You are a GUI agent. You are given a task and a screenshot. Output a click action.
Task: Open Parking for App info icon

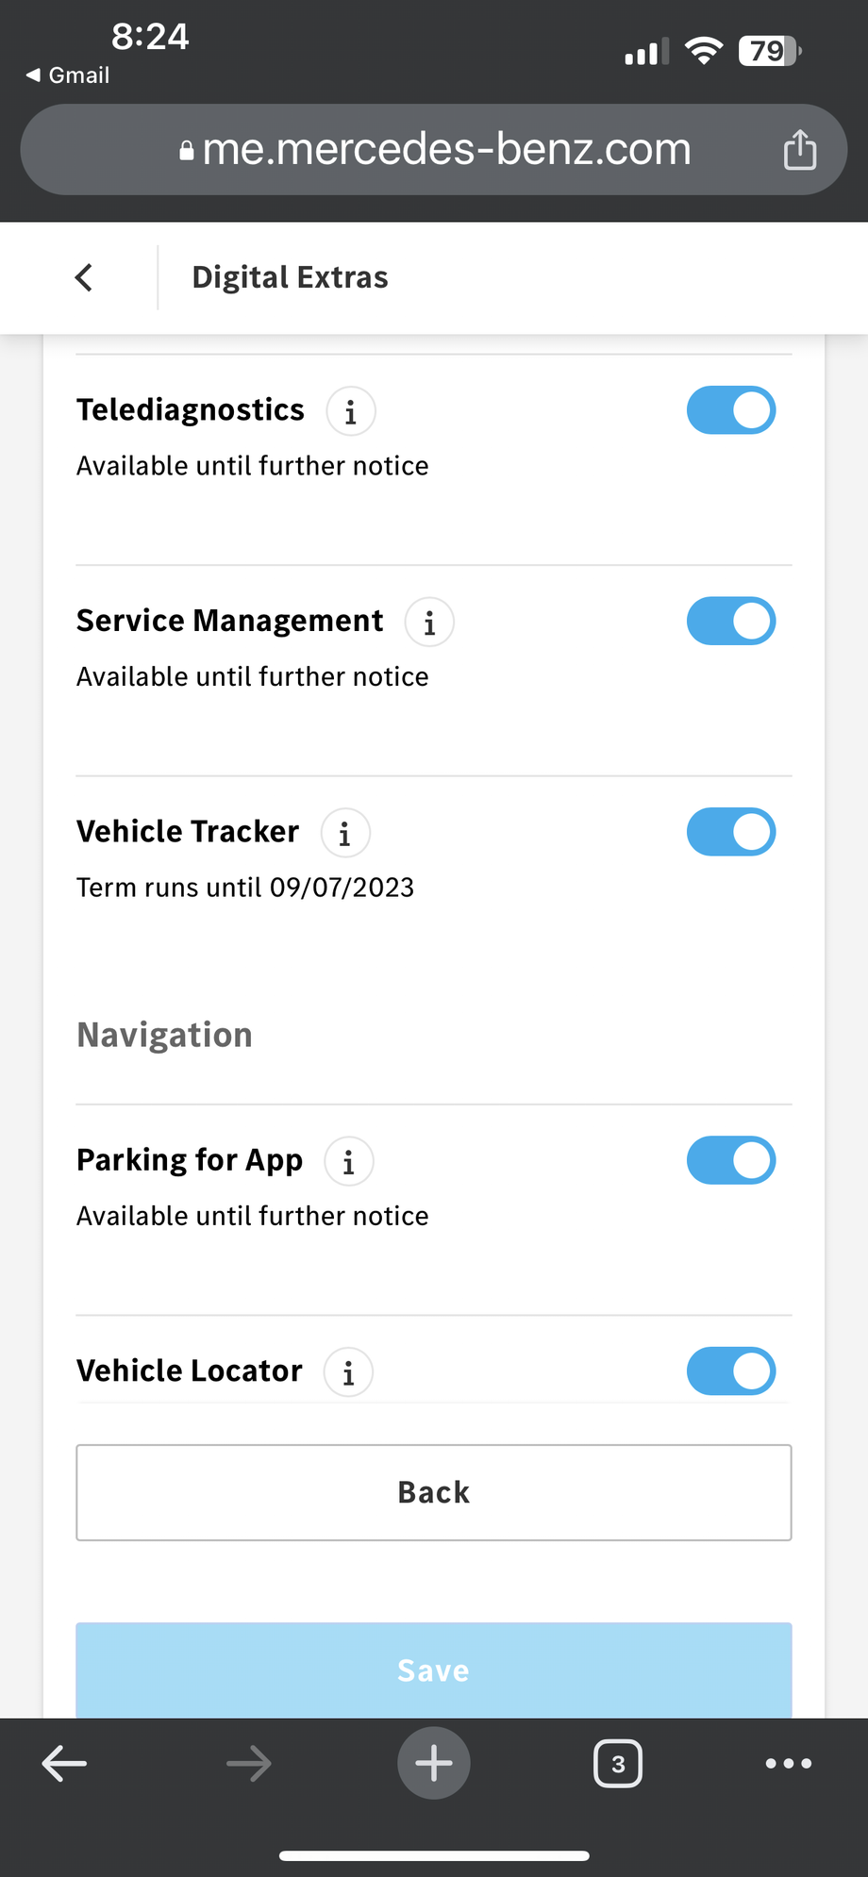coord(349,1162)
